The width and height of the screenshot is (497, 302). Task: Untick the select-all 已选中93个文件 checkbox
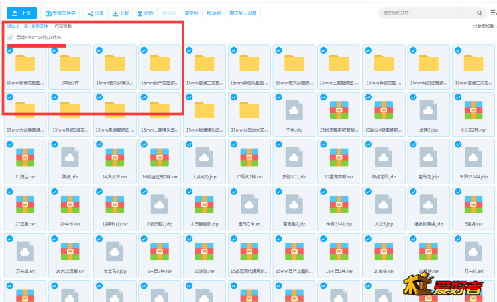[10, 37]
